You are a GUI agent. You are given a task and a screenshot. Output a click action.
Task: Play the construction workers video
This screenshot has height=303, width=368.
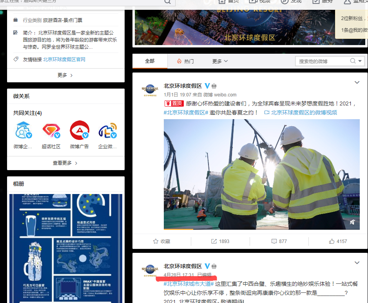(x=262, y=174)
